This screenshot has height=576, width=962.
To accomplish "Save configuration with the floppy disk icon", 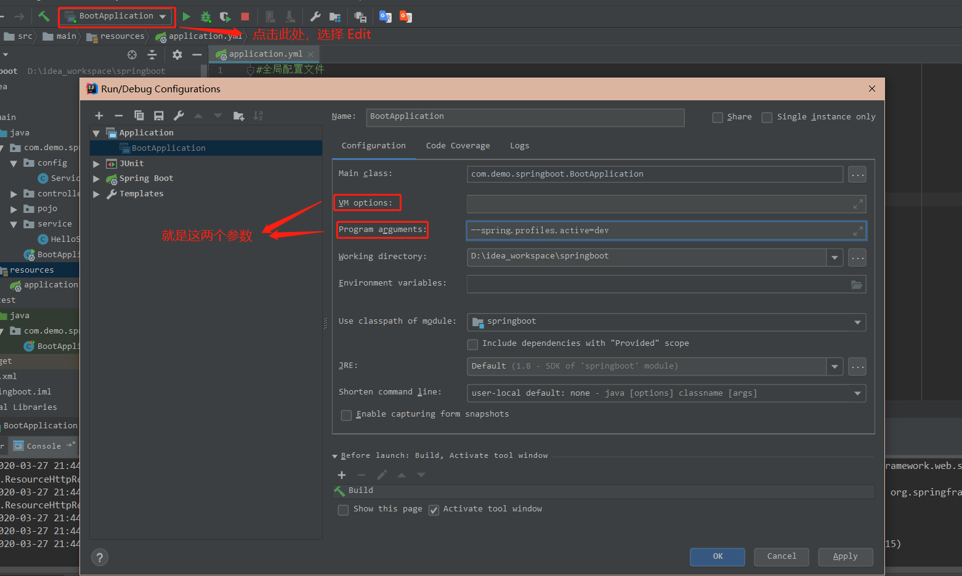I will pos(159,116).
